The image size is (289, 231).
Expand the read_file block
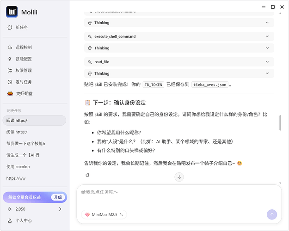coord(179,62)
